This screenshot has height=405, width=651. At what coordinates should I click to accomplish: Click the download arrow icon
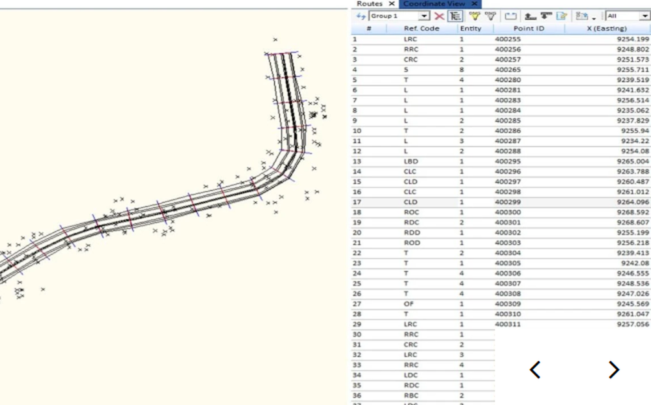(x=546, y=16)
